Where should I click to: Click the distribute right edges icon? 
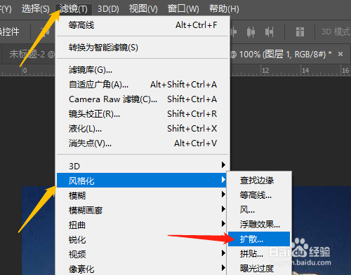(x=269, y=31)
